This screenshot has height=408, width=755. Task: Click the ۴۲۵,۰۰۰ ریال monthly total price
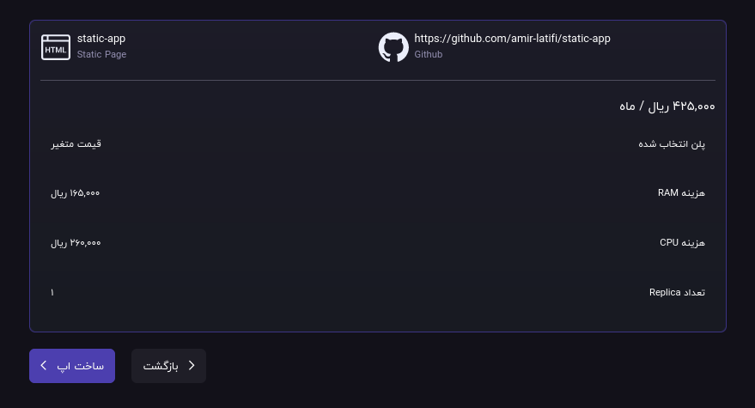[x=667, y=106]
